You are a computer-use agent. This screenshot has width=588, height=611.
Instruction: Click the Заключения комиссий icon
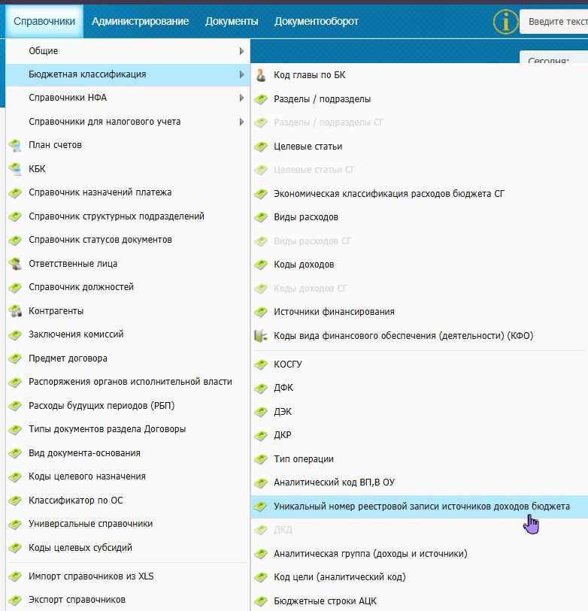point(15,334)
